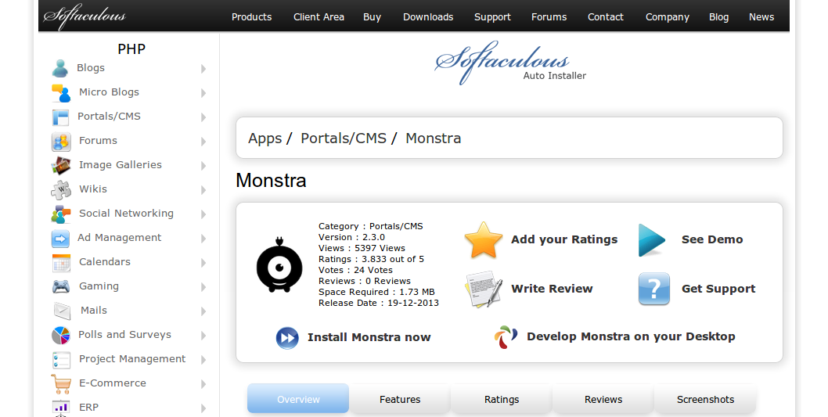The height and width of the screenshot is (417, 828).
Task: Click the gold star ratings icon
Action: click(x=483, y=240)
